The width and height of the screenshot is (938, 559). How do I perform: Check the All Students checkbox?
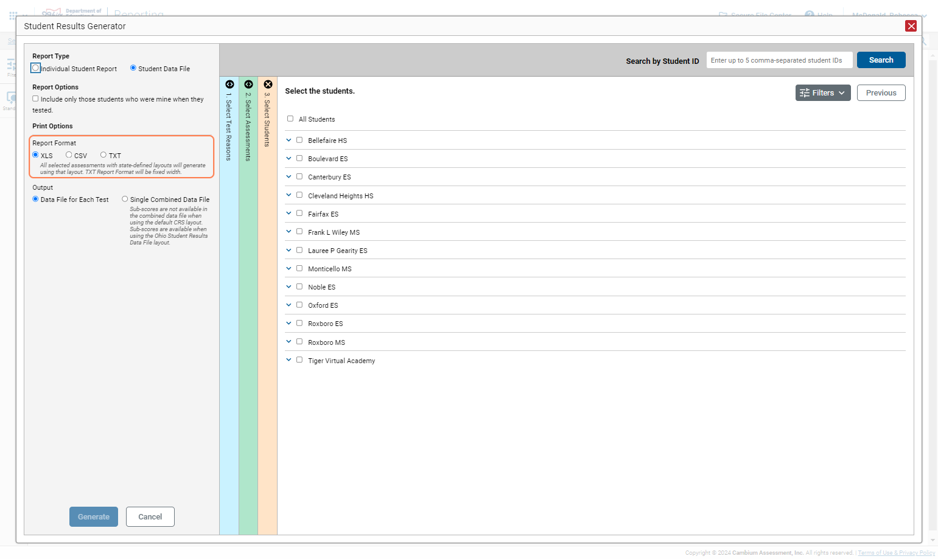click(x=290, y=119)
